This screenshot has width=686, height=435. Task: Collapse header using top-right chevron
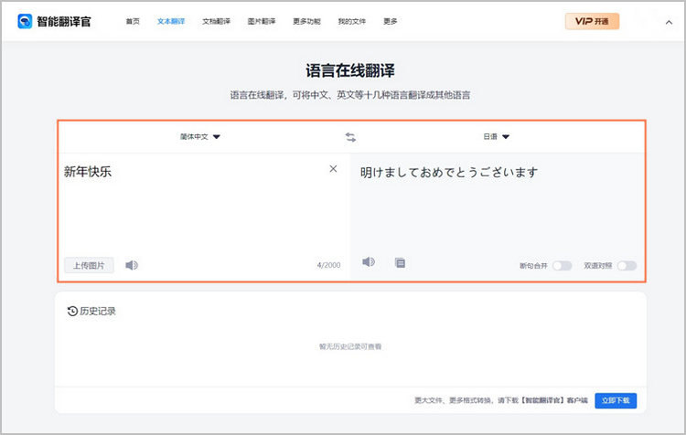tap(668, 21)
